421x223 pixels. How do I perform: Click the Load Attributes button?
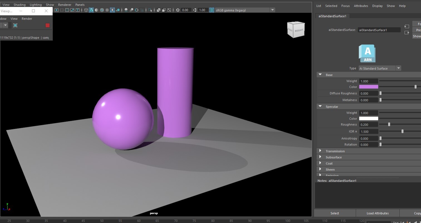point(377,213)
